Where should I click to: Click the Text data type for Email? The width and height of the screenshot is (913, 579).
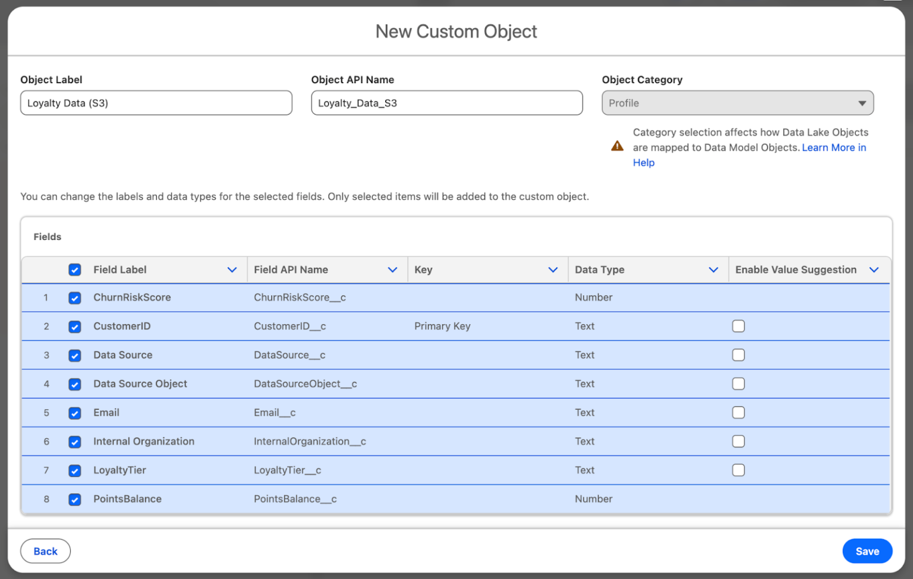click(x=584, y=412)
